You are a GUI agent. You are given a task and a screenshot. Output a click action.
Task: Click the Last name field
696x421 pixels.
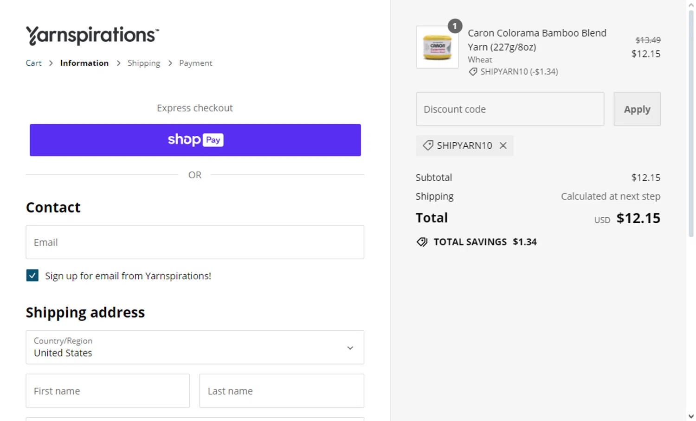(x=282, y=391)
